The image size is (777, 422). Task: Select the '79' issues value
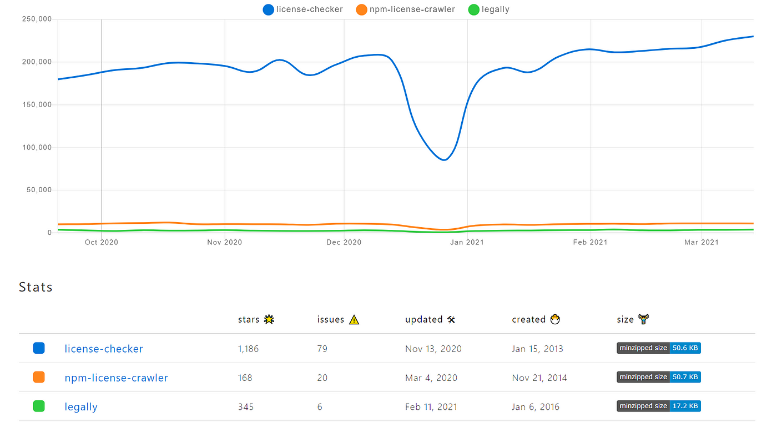pyautogui.click(x=322, y=349)
